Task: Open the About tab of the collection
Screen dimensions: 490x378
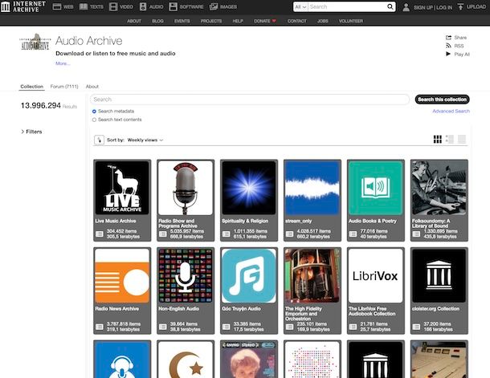Action: point(92,87)
